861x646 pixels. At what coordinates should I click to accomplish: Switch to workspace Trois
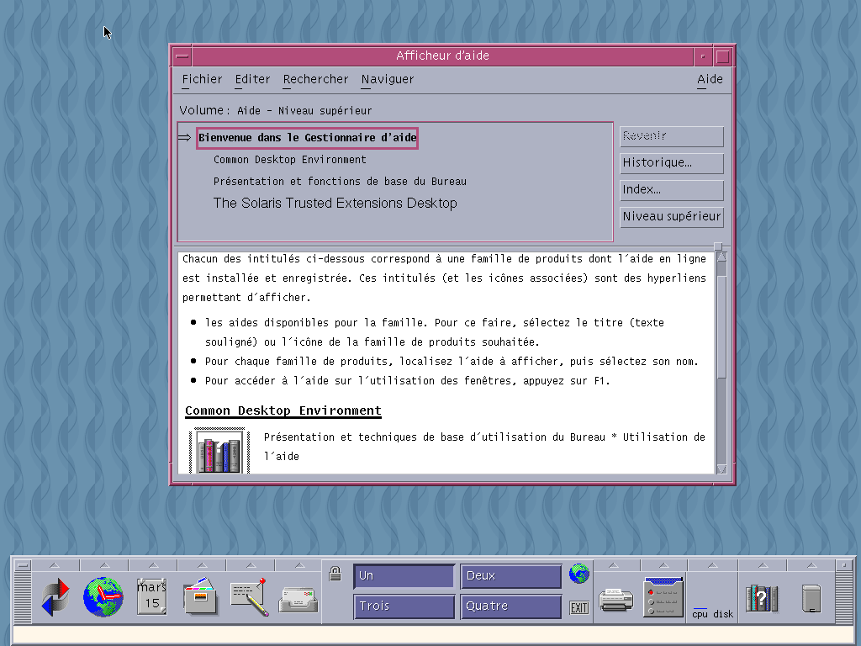pos(404,606)
